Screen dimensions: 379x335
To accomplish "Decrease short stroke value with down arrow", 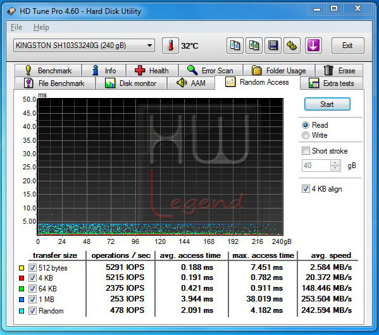I will point(335,168).
